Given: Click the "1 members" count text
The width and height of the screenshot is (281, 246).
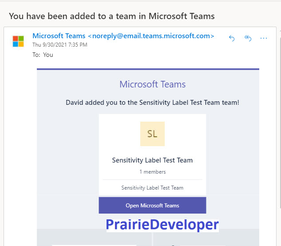Looking at the screenshot, I should [153, 172].
